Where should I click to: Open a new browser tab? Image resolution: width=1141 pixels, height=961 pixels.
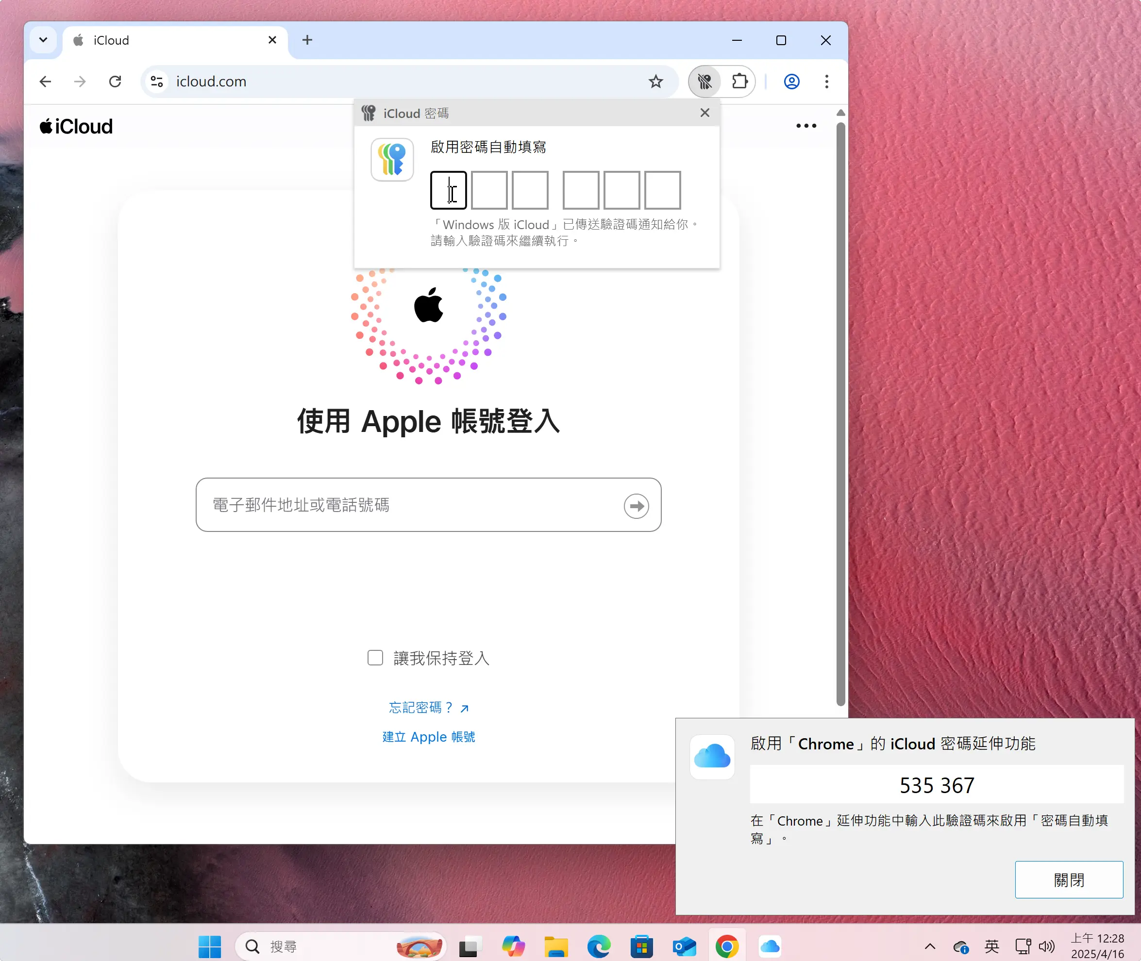click(x=307, y=40)
